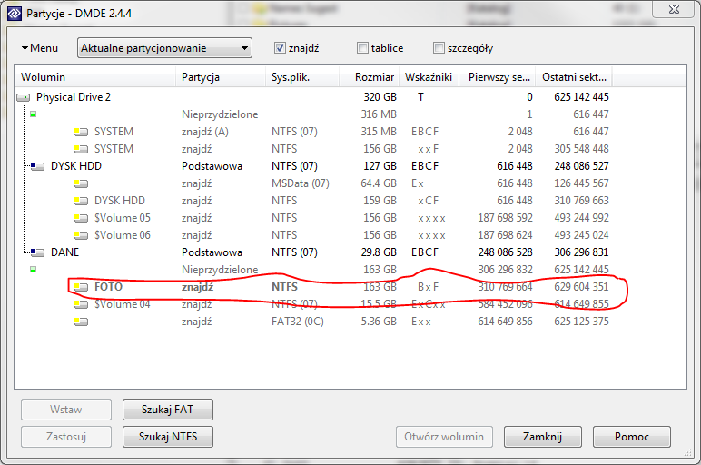Click Szukaj FAT button
Image resolution: width=701 pixels, height=465 pixels.
point(168,410)
